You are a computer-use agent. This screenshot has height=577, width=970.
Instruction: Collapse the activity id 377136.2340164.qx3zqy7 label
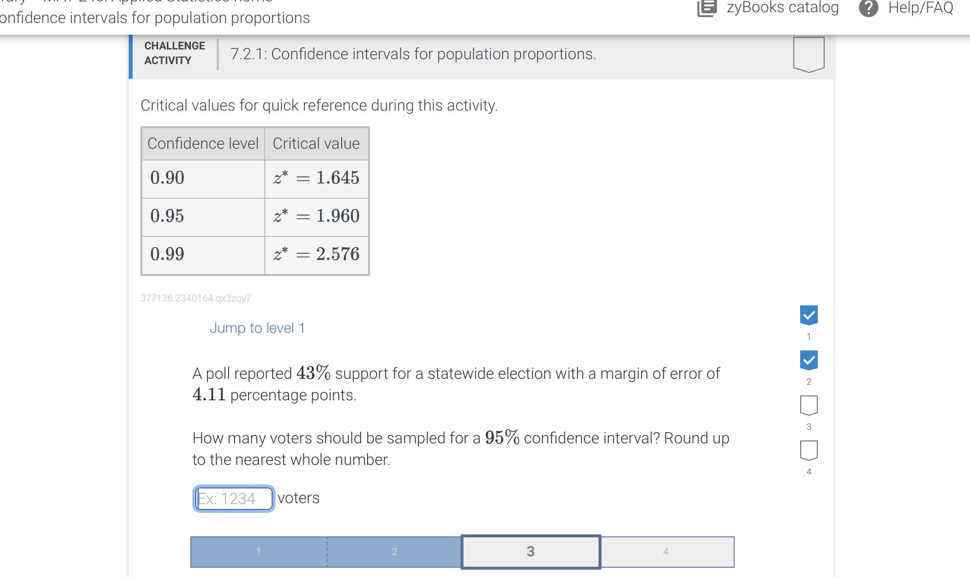[195, 298]
